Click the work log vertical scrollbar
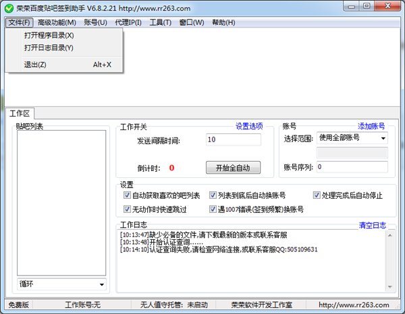Screen dimensions: 405x314 391,261
